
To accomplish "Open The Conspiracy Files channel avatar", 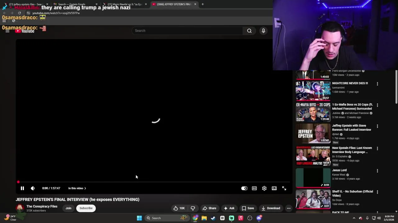I will [x=20, y=208].
